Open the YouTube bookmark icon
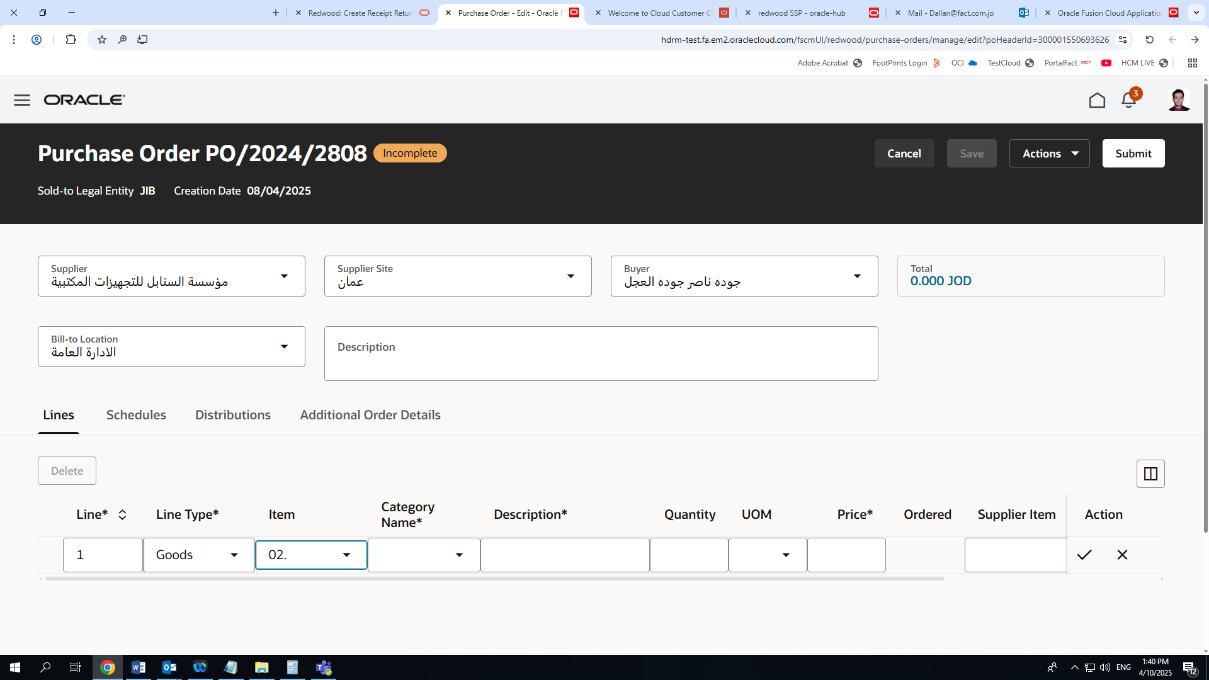 (1106, 63)
